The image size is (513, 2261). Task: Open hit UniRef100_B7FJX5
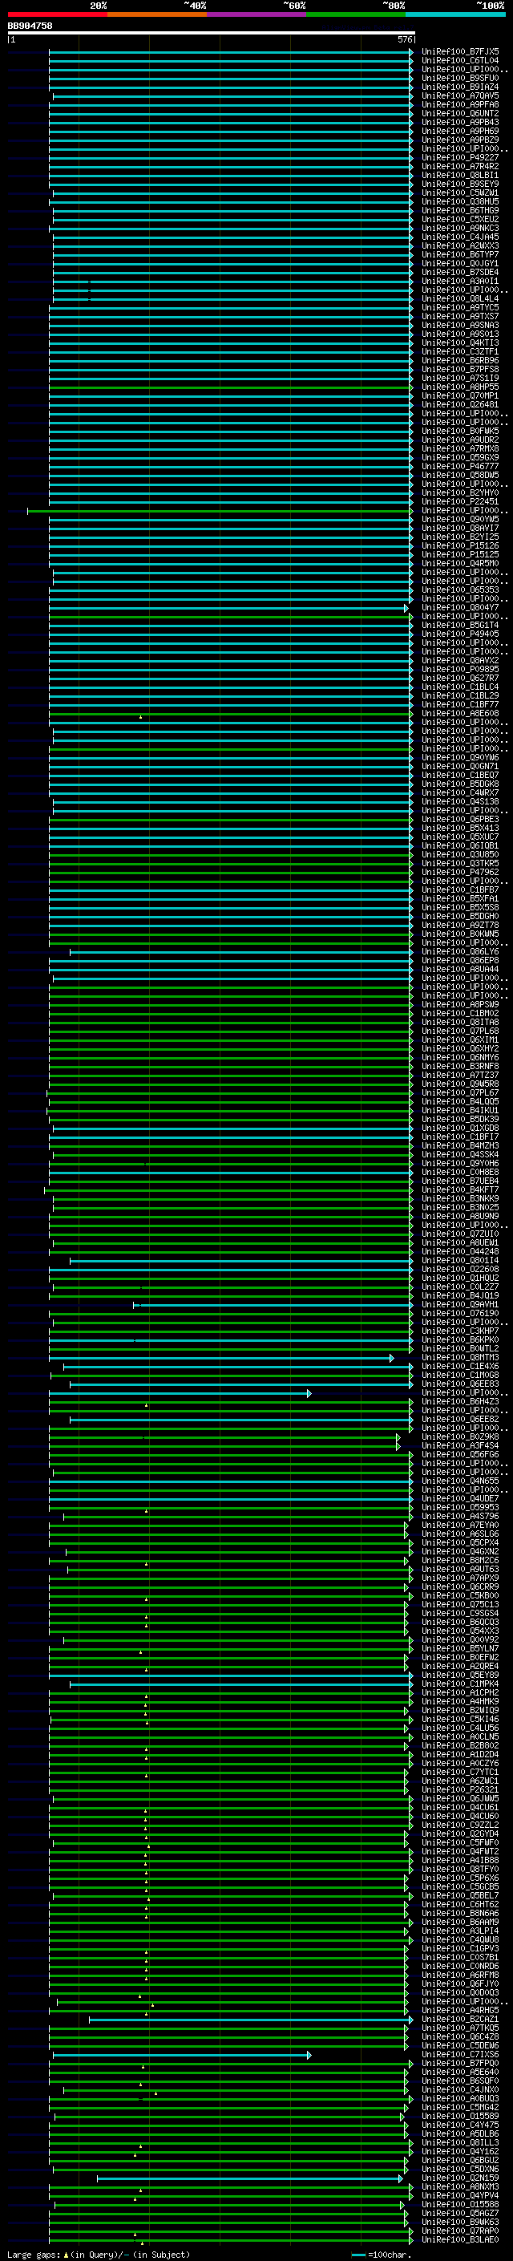(x=460, y=52)
